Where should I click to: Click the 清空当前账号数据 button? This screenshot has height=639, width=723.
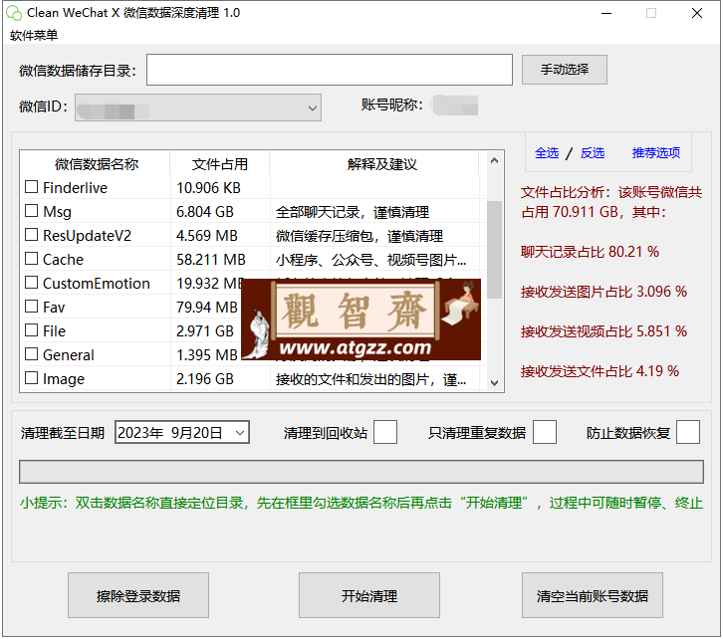point(593,595)
